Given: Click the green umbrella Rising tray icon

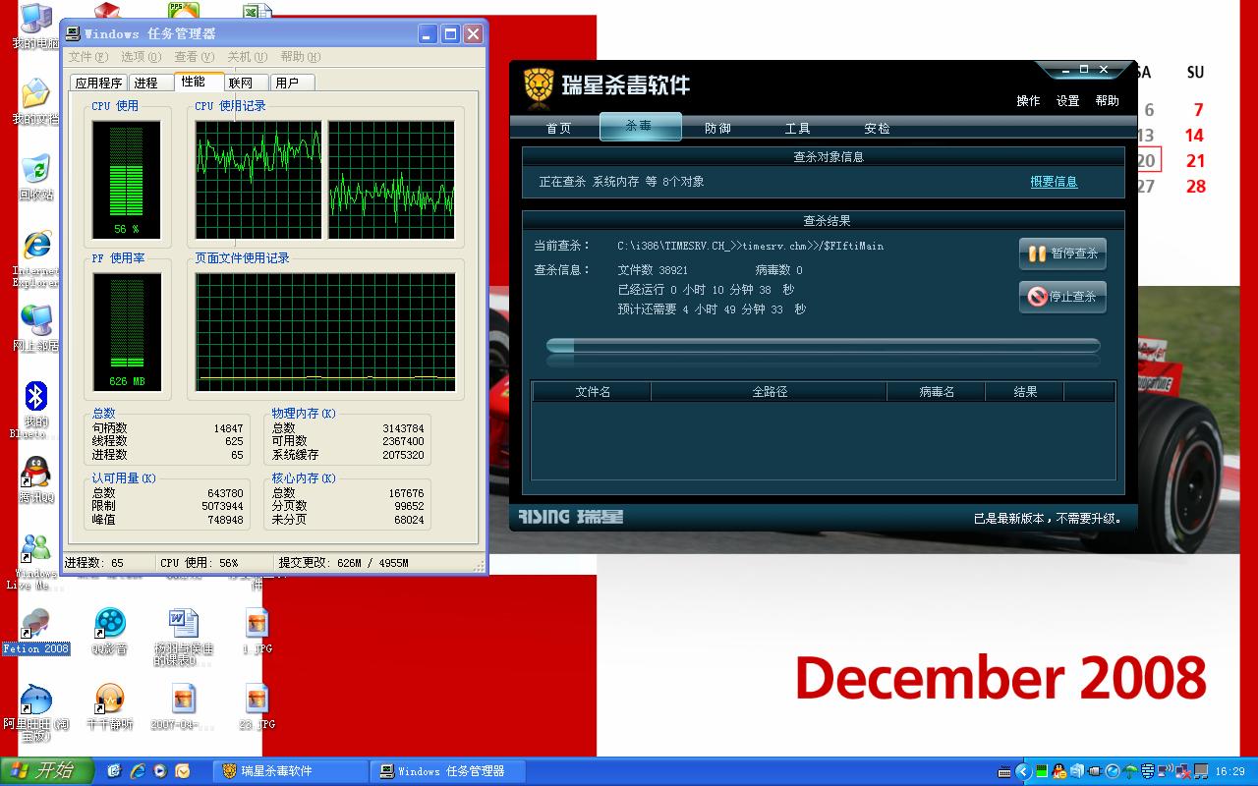Looking at the screenshot, I should [1130, 771].
